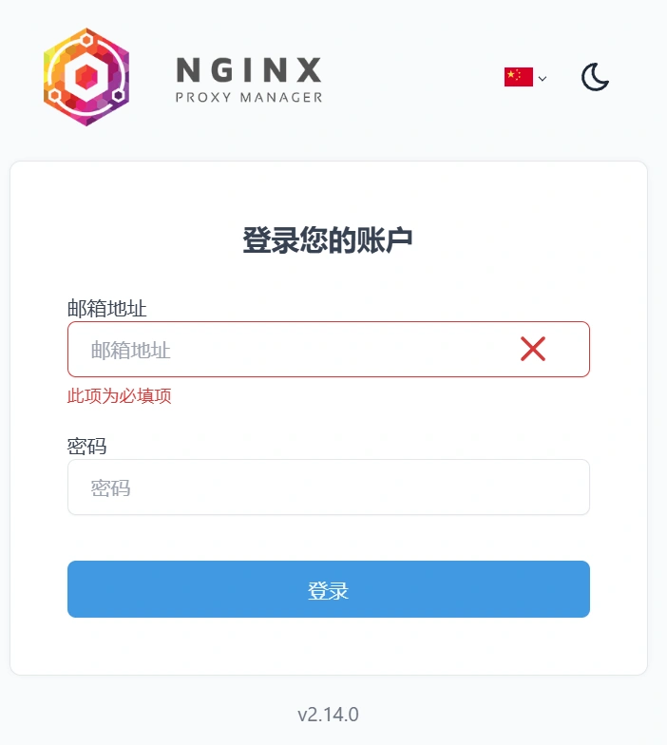The width and height of the screenshot is (667, 745).
Task: Click the 邮箱地址 label above the email field
Action: (106, 308)
